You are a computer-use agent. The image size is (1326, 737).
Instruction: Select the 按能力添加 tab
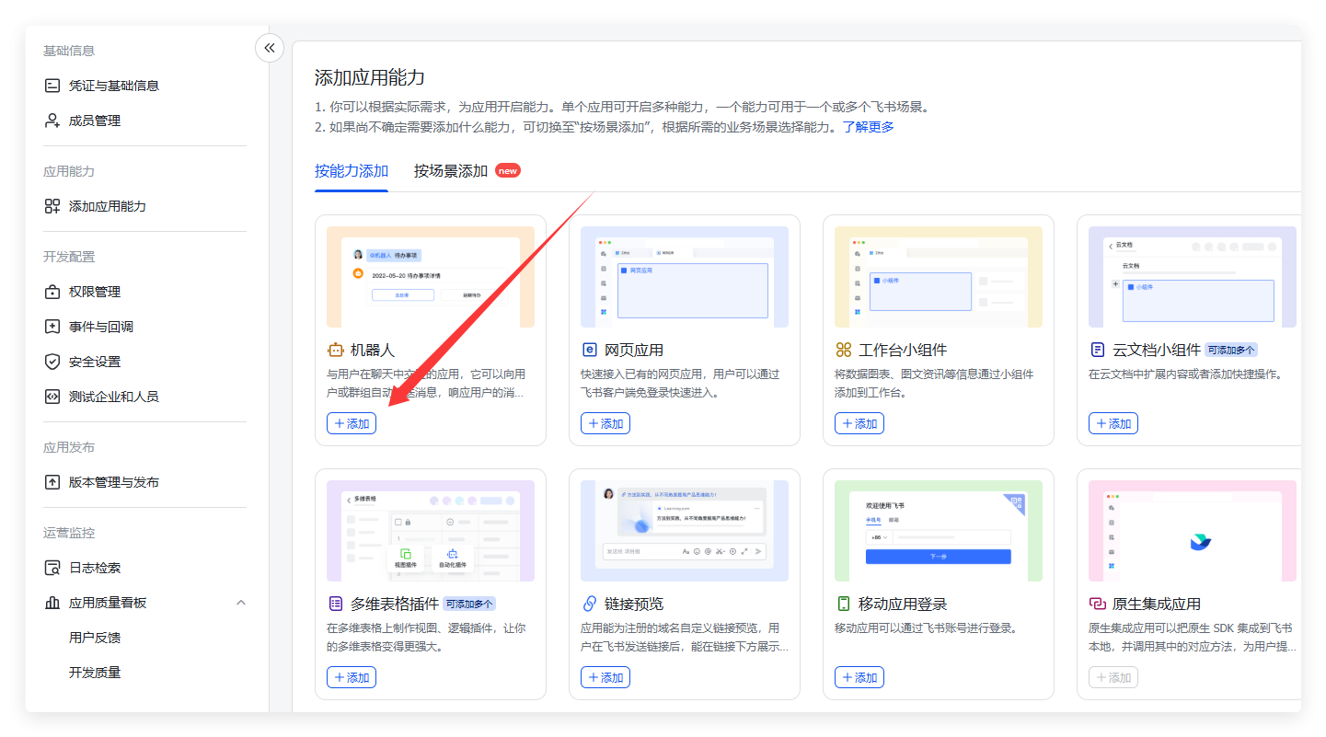pos(352,171)
